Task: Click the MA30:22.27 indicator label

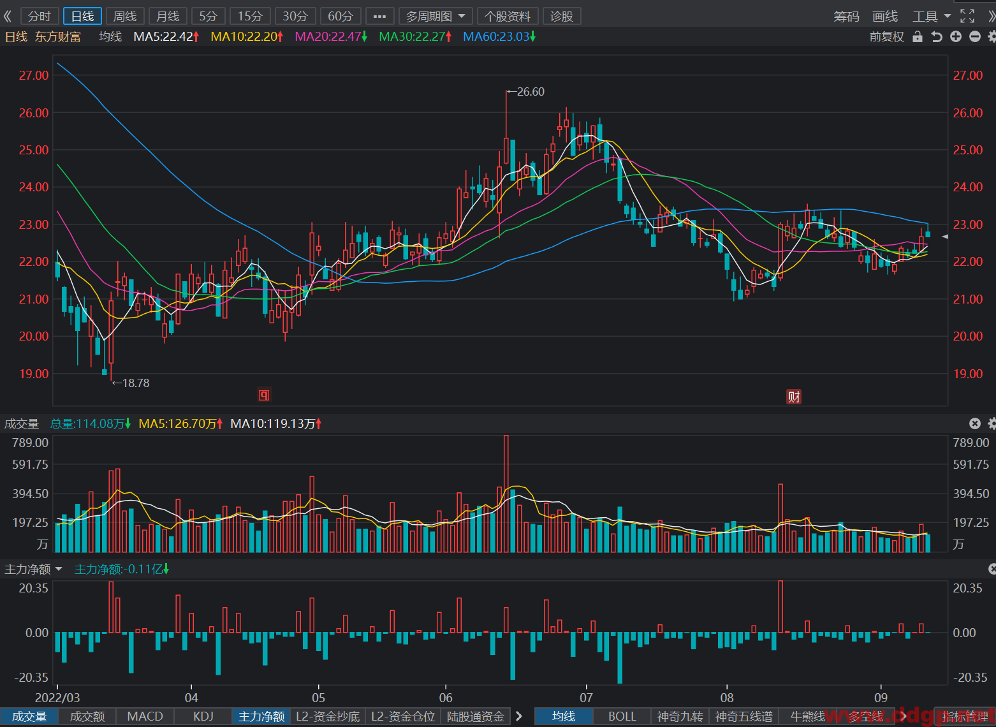Action: pyautogui.click(x=416, y=37)
